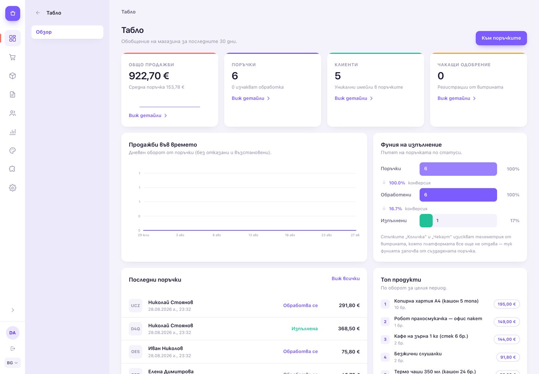The height and width of the screenshot is (374, 539).
Task: Click the Към поръчките button
Action: click(501, 38)
